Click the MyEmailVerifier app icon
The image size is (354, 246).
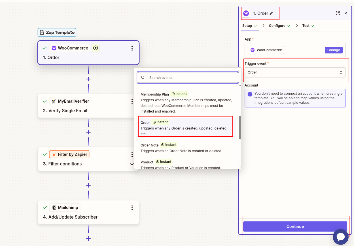(54, 101)
